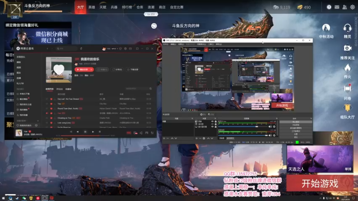The width and height of the screenshot is (358, 201).
Task: Toggle visibility of OBS game capture source
Action: click(212, 124)
